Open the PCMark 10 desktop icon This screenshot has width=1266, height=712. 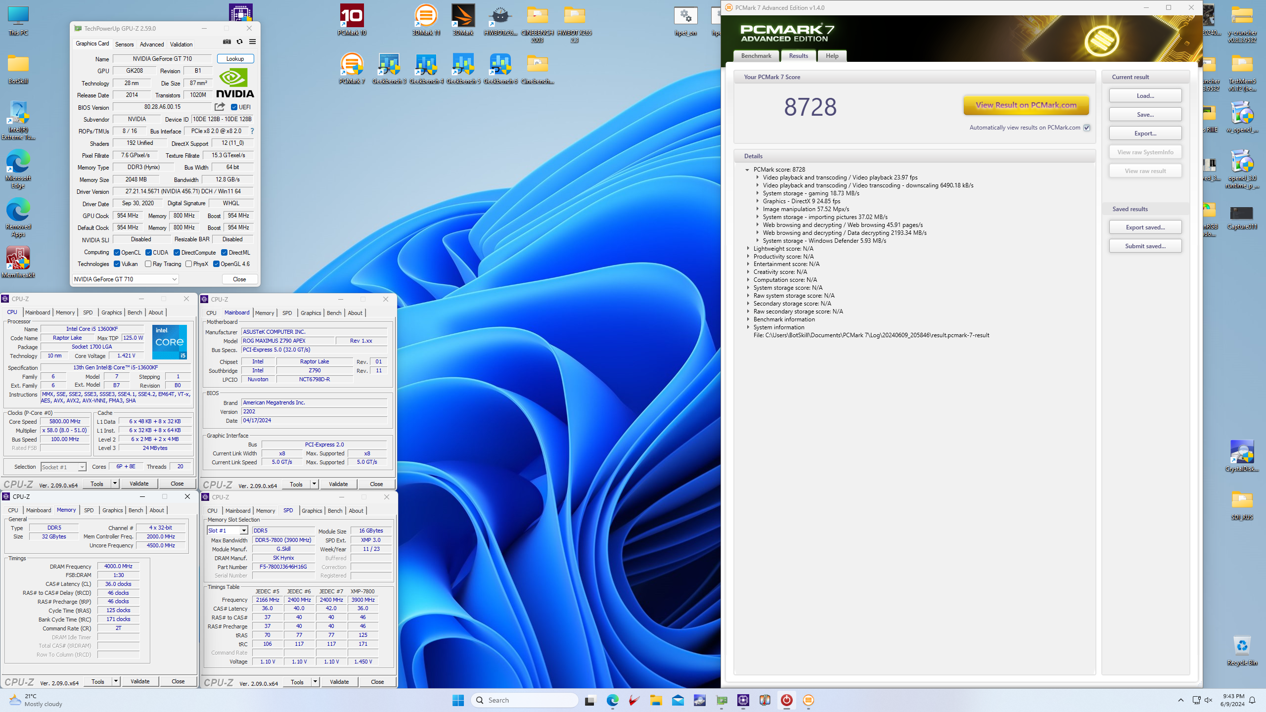point(352,20)
